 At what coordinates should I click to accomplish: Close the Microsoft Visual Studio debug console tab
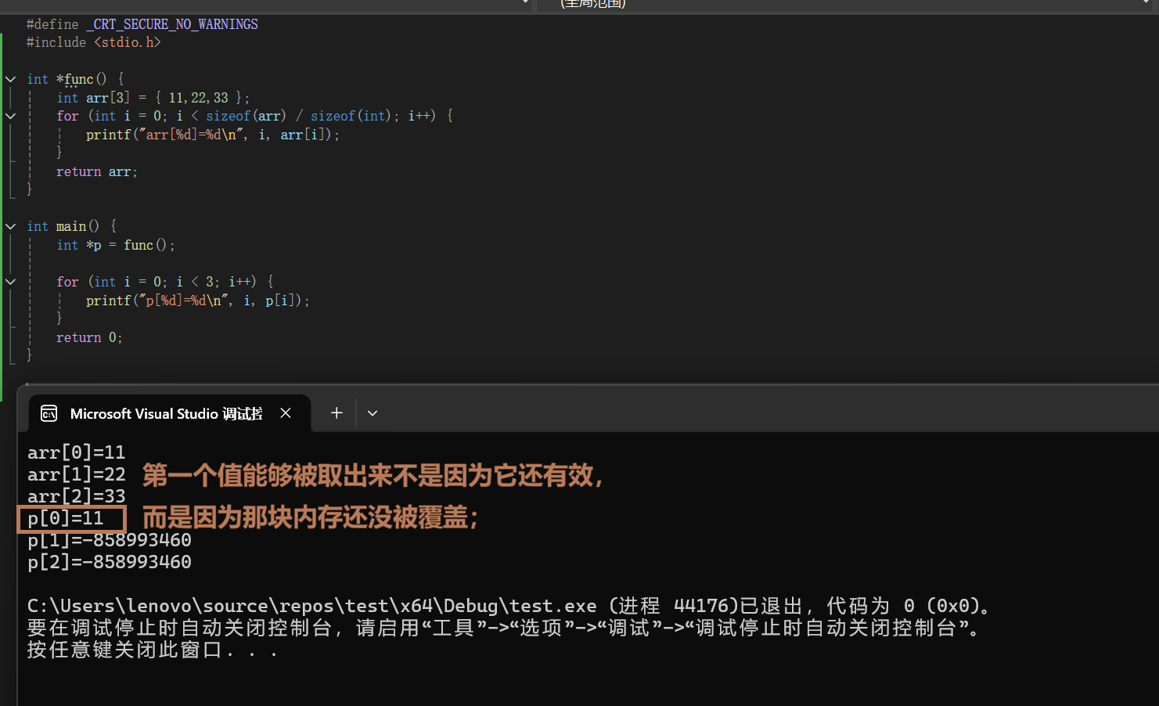pyautogui.click(x=286, y=413)
